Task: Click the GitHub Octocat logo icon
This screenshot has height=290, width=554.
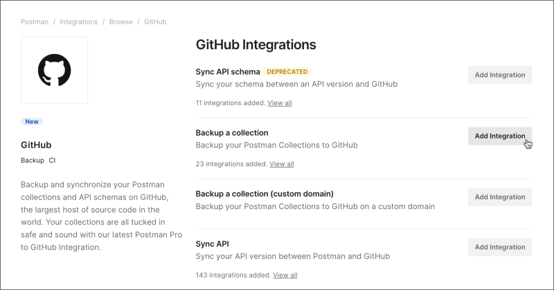Action: 54,70
